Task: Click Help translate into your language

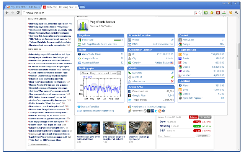Action: (x=149, y=107)
